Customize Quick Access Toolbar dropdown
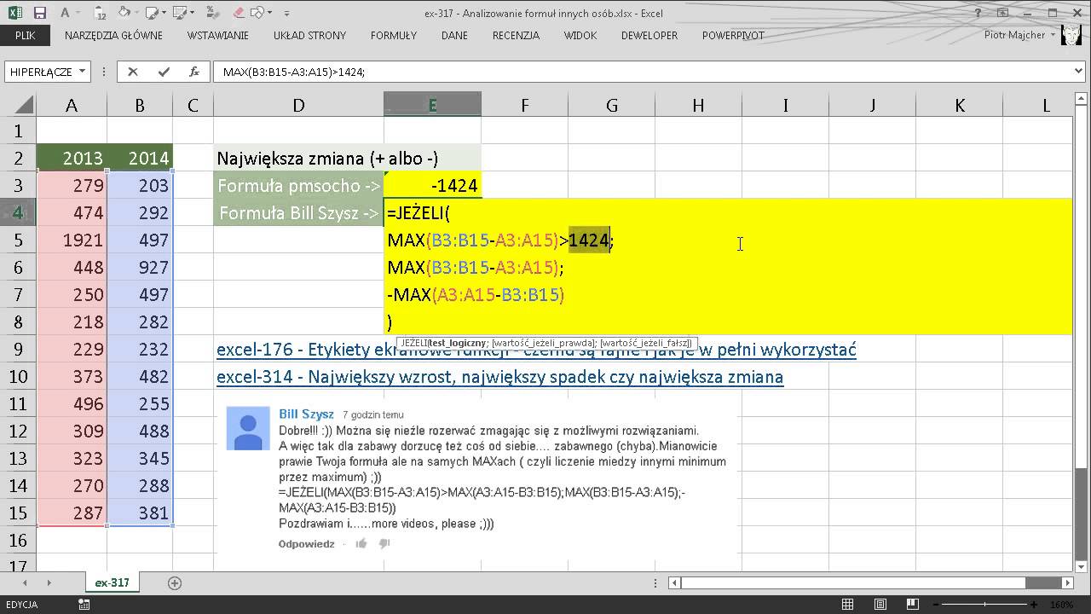The height and width of the screenshot is (614, 1091). click(286, 14)
